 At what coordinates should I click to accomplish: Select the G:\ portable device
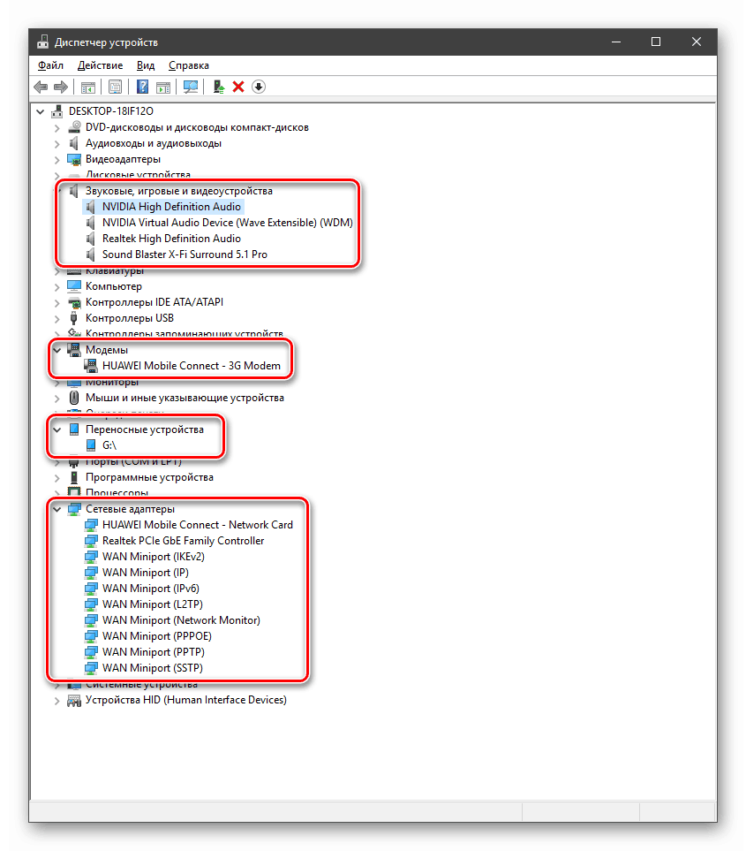[x=109, y=445]
